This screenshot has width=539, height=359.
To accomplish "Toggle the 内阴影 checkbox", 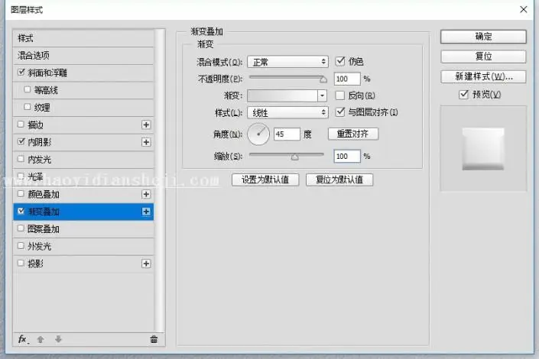I will click(x=21, y=141).
